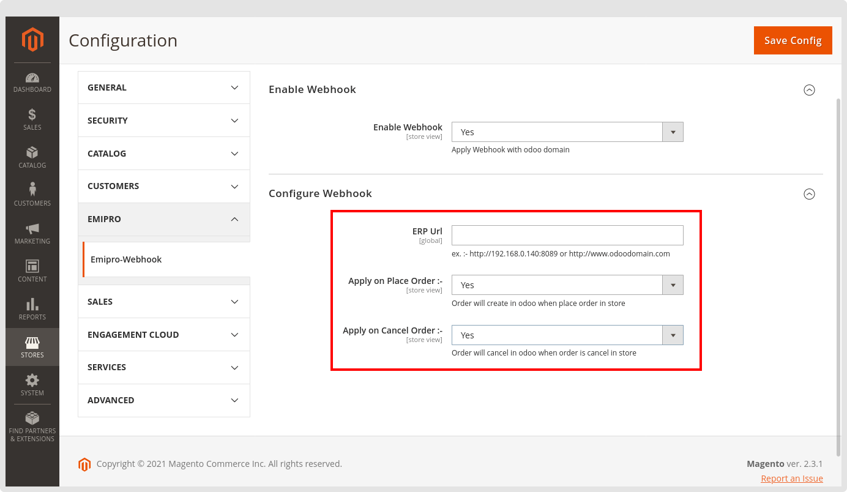Expand the Services configuration group
This screenshot has width=847, height=492.
click(x=164, y=367)
